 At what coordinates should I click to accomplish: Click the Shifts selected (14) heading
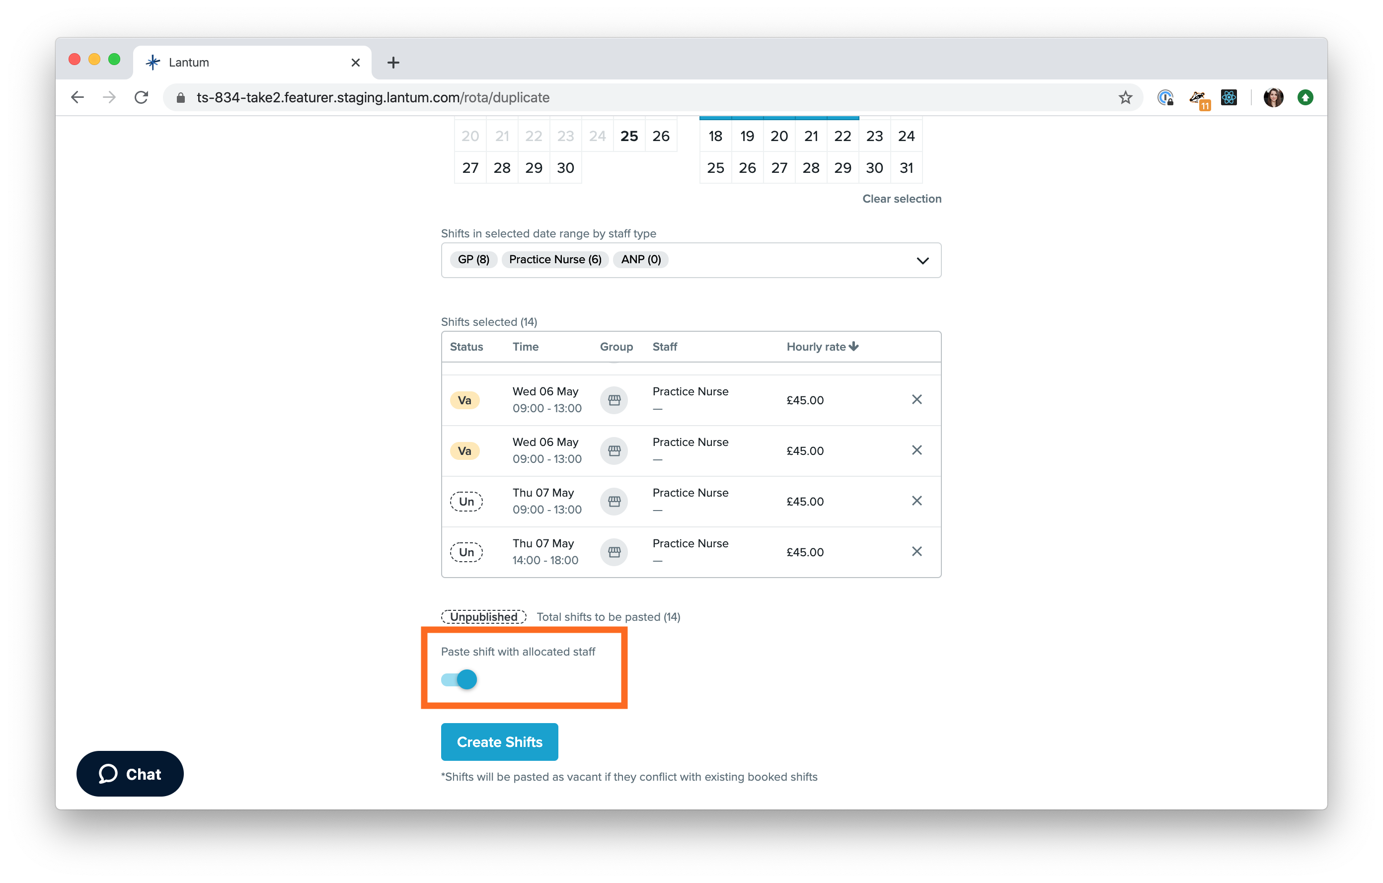(489, 321)
